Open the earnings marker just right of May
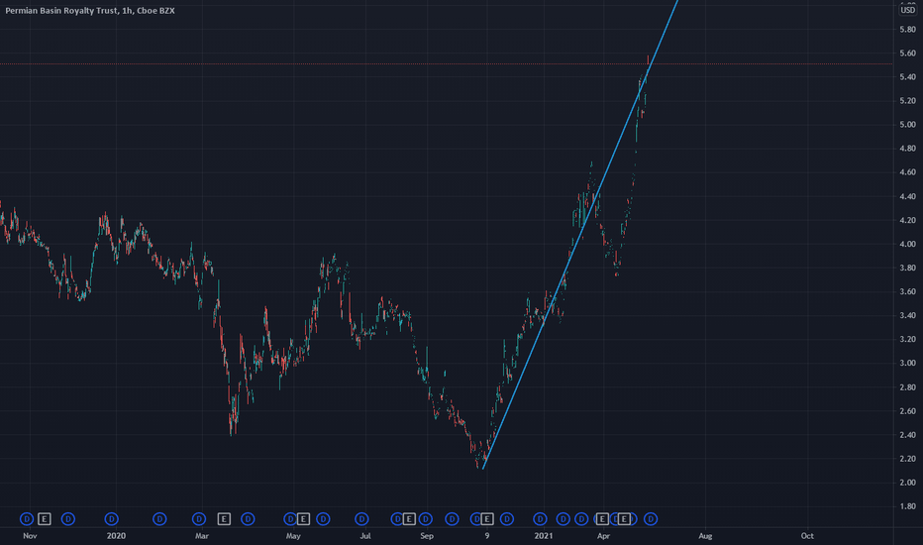 [303, 519]
